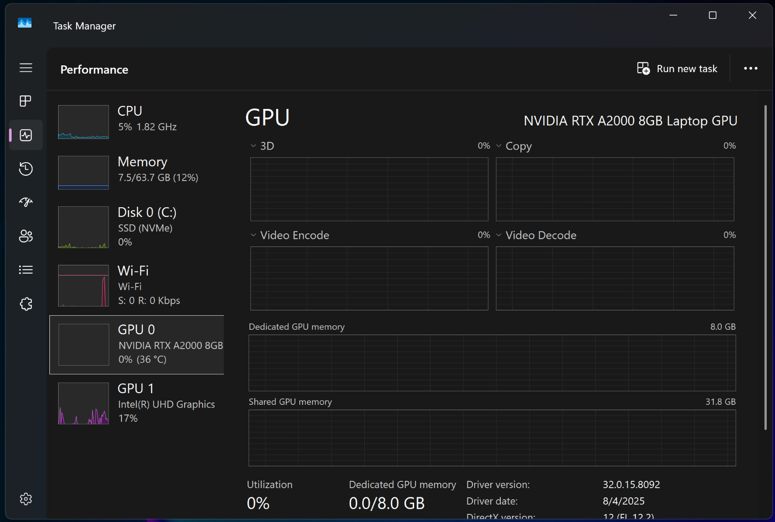Open the Video Decode engine dropdown
Viewport: 775px width, 522px height.
pos(536,235)
